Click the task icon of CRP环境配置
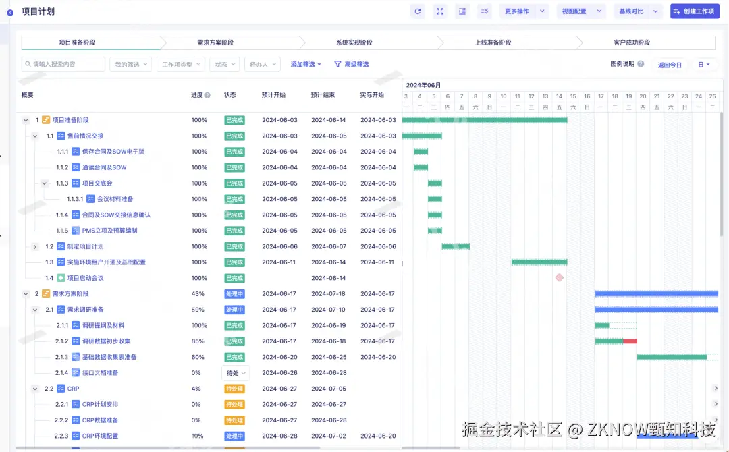This screenshot has width=729, height=452. click(x=76, y=436)
